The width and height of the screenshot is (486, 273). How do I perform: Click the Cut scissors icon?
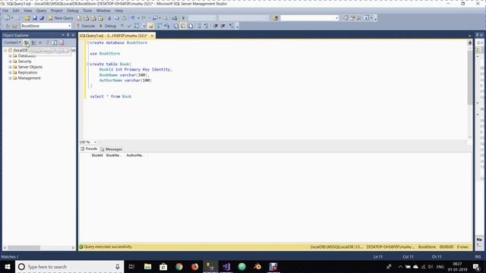coord(109,18)
